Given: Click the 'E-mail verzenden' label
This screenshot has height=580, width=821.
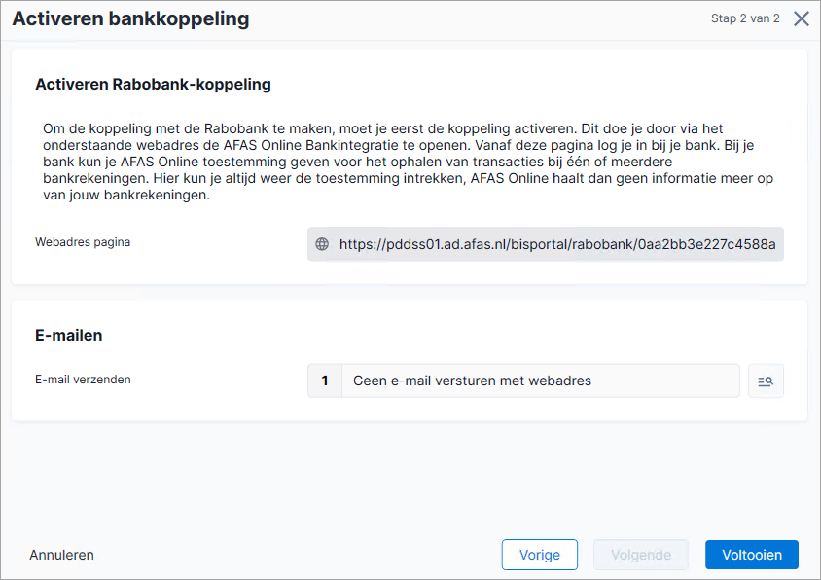Looking at the screenshot, I should 83,380.
